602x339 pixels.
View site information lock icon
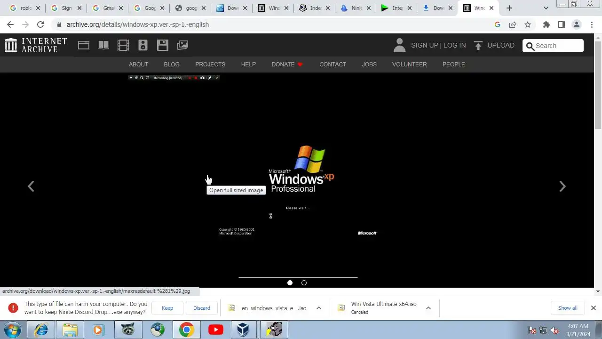pyautogui.click(x=59, y=24)
